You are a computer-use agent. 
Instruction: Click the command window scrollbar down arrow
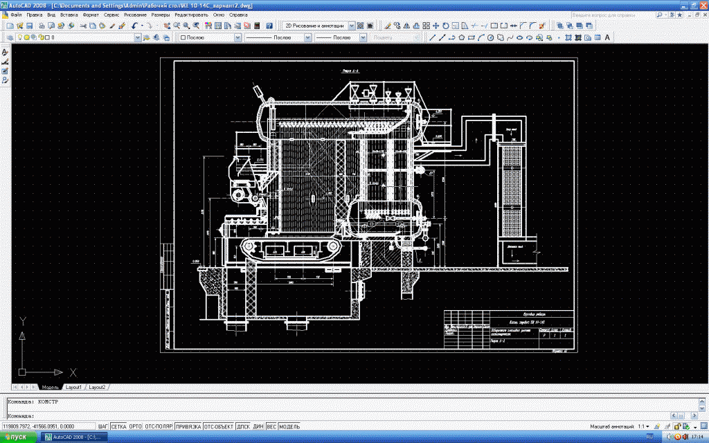point(702,408)
